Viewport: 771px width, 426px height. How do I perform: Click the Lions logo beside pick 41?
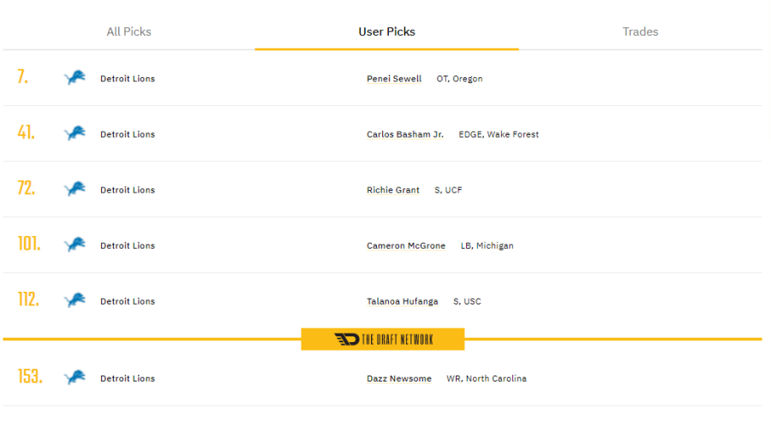[x=75, y=134]
